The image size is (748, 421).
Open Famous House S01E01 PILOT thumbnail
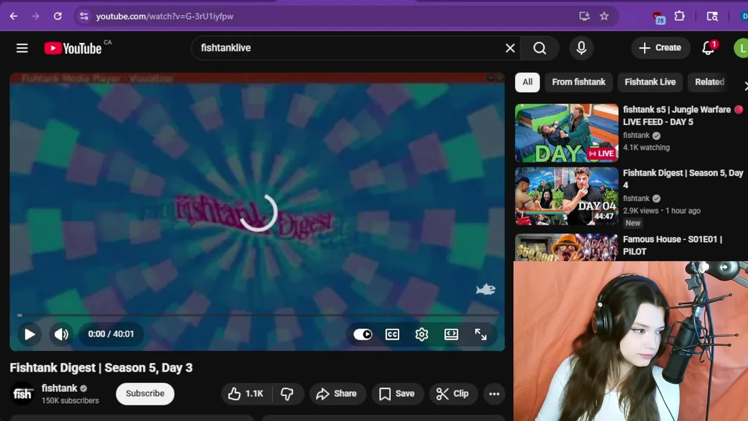pyautogui.click(x=566, y=247)
